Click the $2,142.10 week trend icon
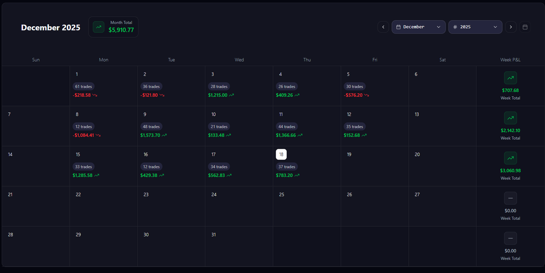Image resolution: width=545 pixels, height=273 pixels. point(510,118)
